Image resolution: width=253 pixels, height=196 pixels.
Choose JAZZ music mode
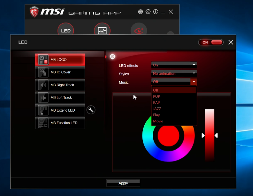click(x=174, y=109)
